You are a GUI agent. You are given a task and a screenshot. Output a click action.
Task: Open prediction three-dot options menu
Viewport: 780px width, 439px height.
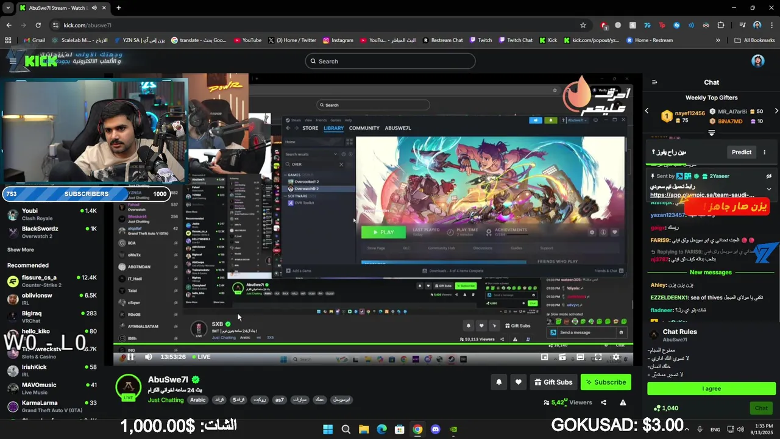pyautogui.click(x=764, y=152)
